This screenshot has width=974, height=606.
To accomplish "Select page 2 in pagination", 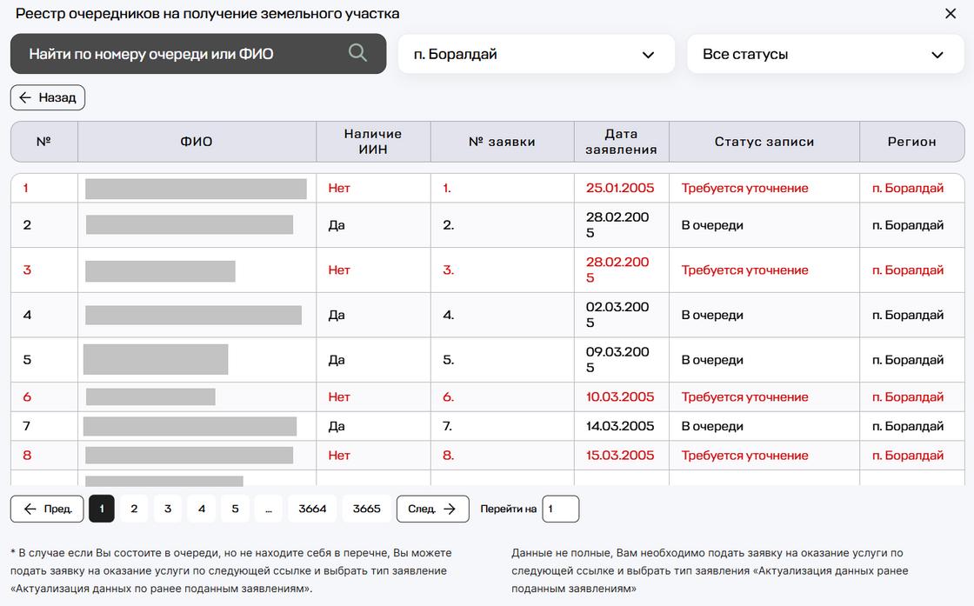I will [x=134, y=509].
